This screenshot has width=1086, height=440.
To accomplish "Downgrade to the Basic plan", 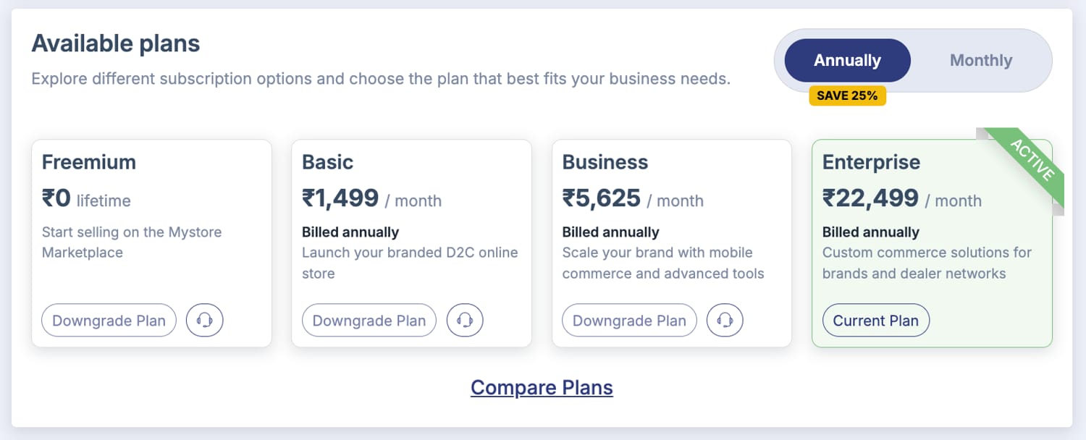I will click(369, 321).
